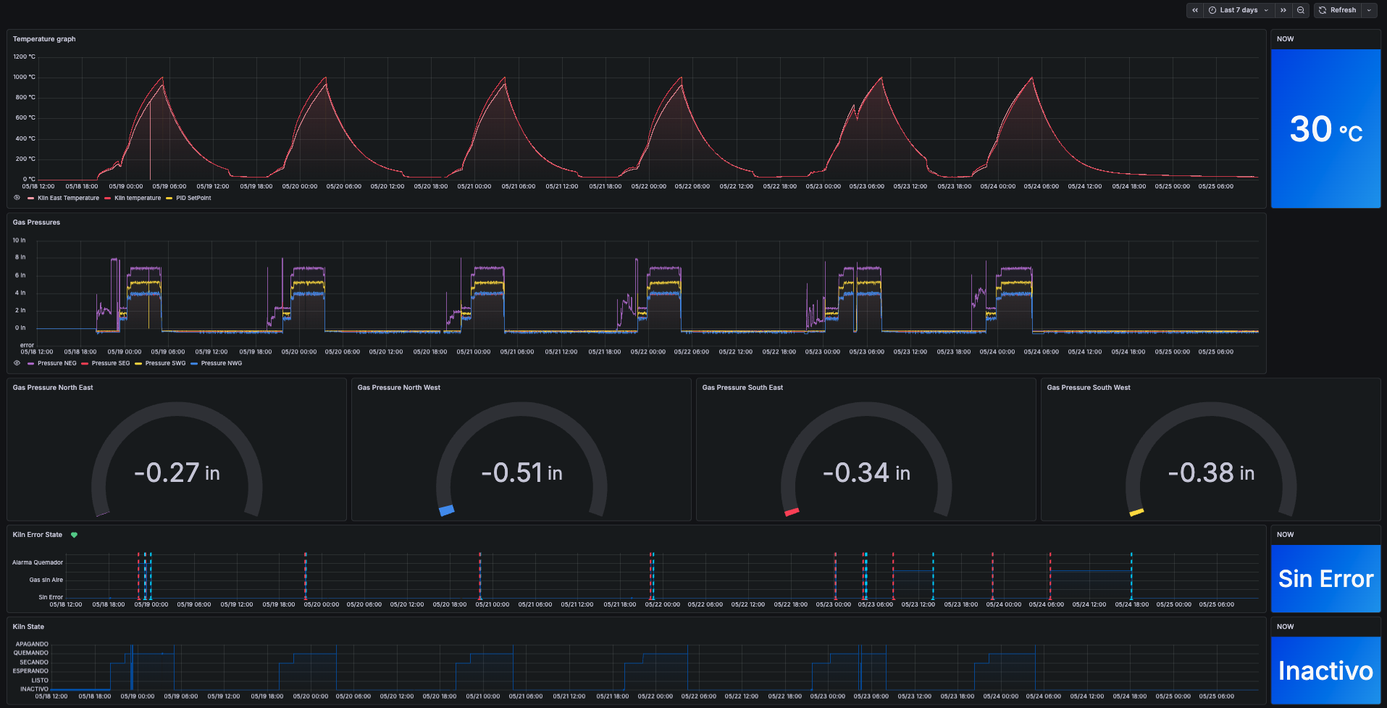Click the yellow gauge marker on South West gauge
This screenshot has height=708, width=1387.
(x=1136, y=512)
